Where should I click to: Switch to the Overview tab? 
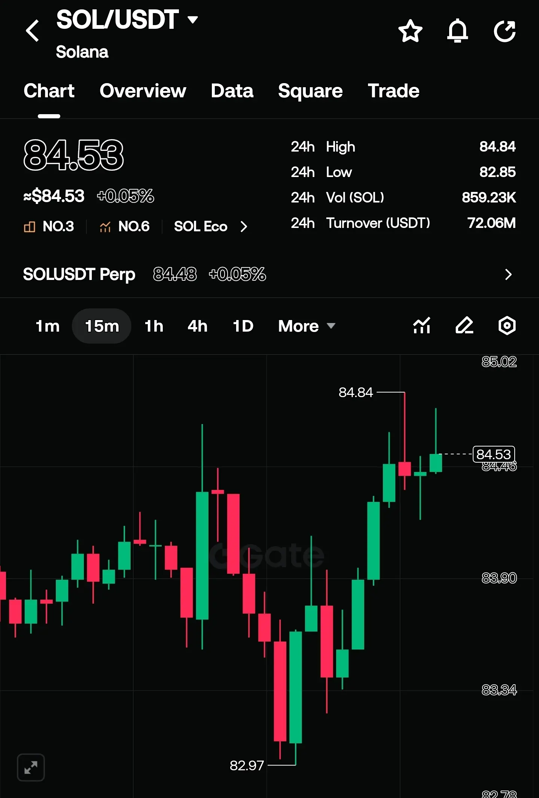[x=143, y=91]
